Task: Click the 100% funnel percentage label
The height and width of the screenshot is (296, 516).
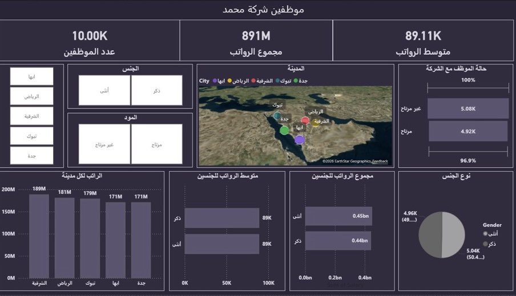Action: (468, 80)
